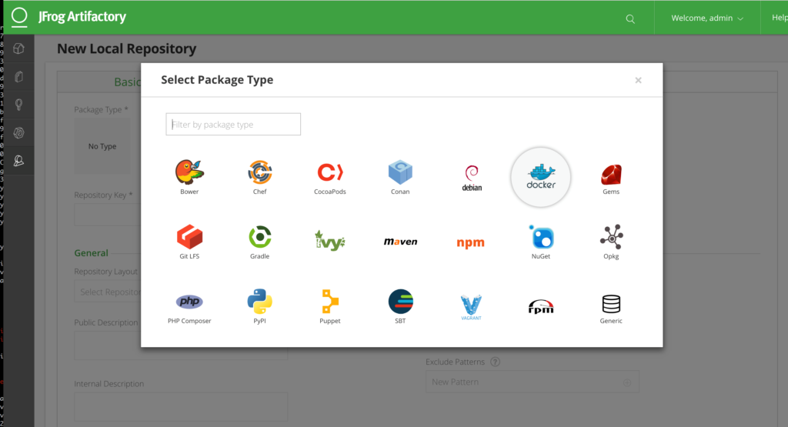
Task: Select the Gradle package type
Action: [259, 239]
